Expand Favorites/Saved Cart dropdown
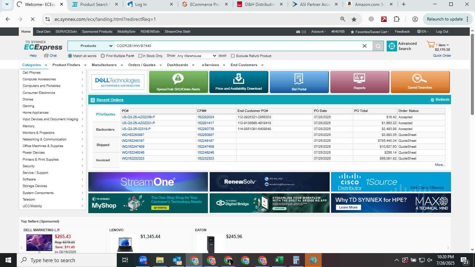The image size is (475, 267). (x=370, y=32)
